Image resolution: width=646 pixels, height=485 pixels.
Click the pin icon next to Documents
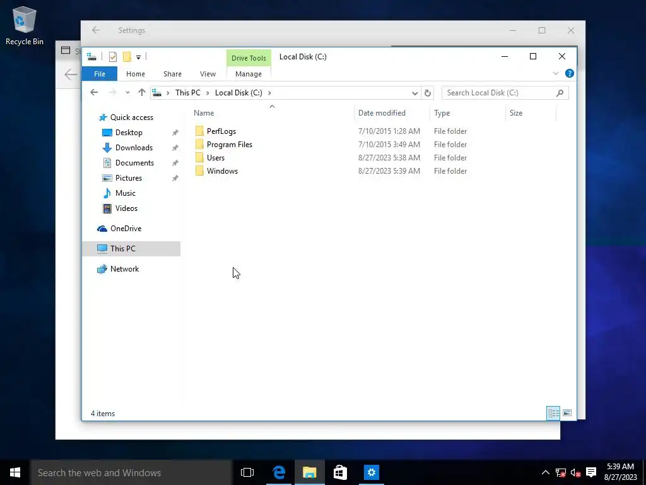[x=175, y=163]
